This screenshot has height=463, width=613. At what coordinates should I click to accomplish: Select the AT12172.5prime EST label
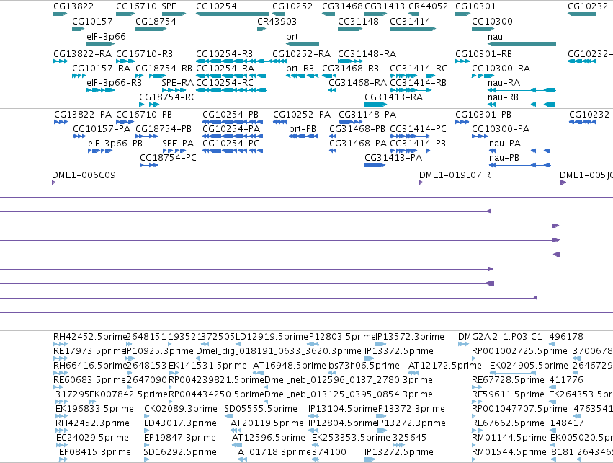pyautogui.click(x=445, y=365)
